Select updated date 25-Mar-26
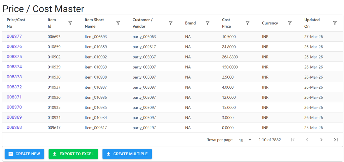Screen dimensions: 344x162 click(x=313, y=127)
